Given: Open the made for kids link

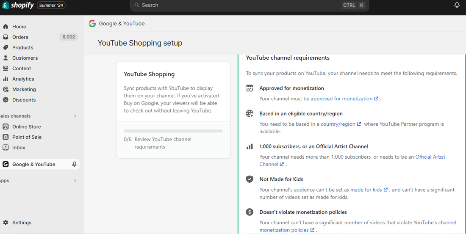Looking at the screenshot, I should (x=366, y=190).
